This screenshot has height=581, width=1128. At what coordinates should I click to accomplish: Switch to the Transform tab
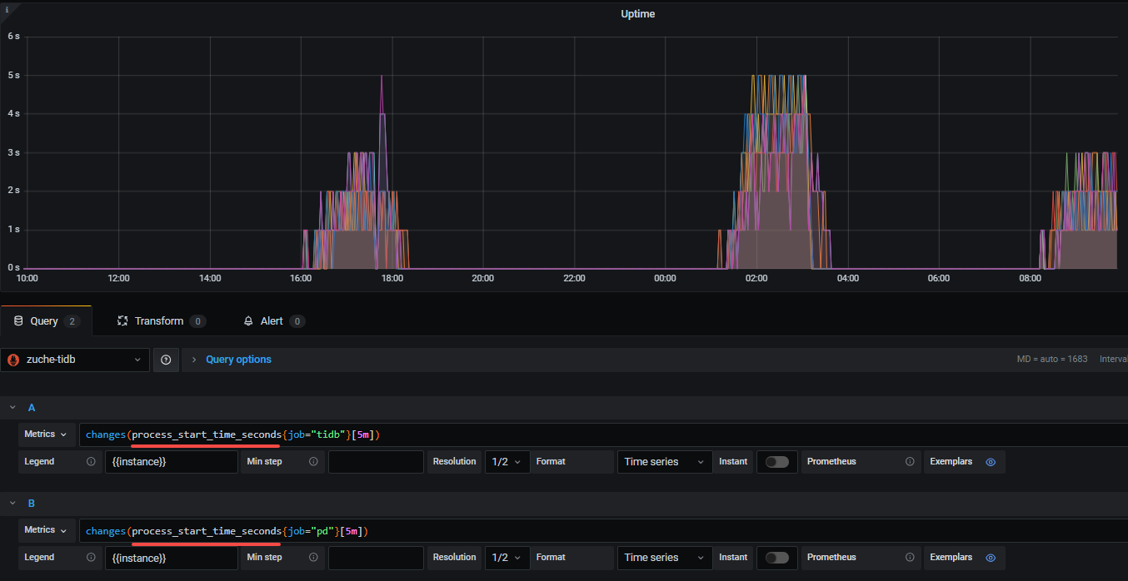[162, 320]
